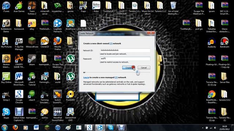Select the Bulletstorm Demo icon

6,26
